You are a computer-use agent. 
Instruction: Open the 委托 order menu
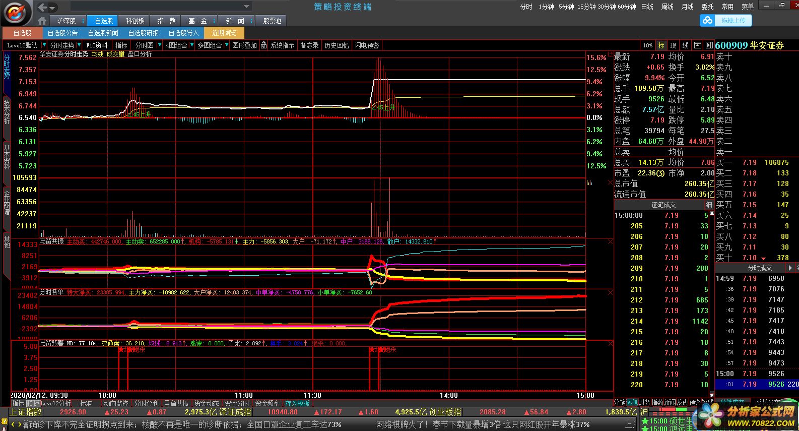point(707,7)
